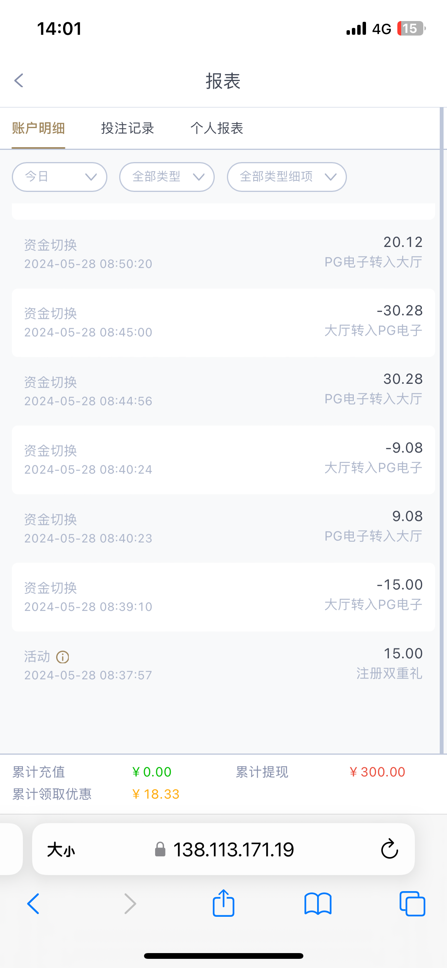Screen dimensions: 447x968
Task: Switch to the 投注记录 tab
Action: 128,128
